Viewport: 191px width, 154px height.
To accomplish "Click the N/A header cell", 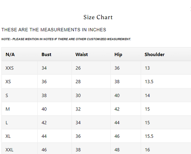I will click(10, 55).
